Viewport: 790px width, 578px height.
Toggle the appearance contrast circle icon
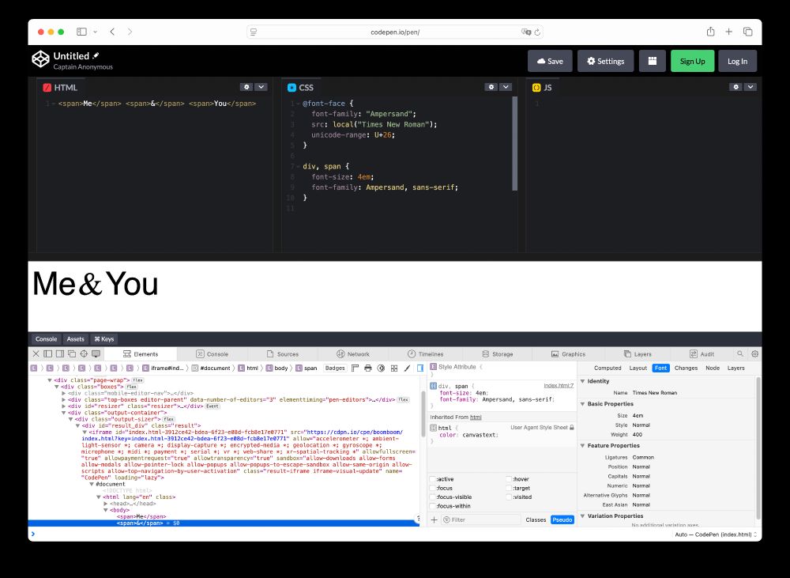tap(381, 368)
